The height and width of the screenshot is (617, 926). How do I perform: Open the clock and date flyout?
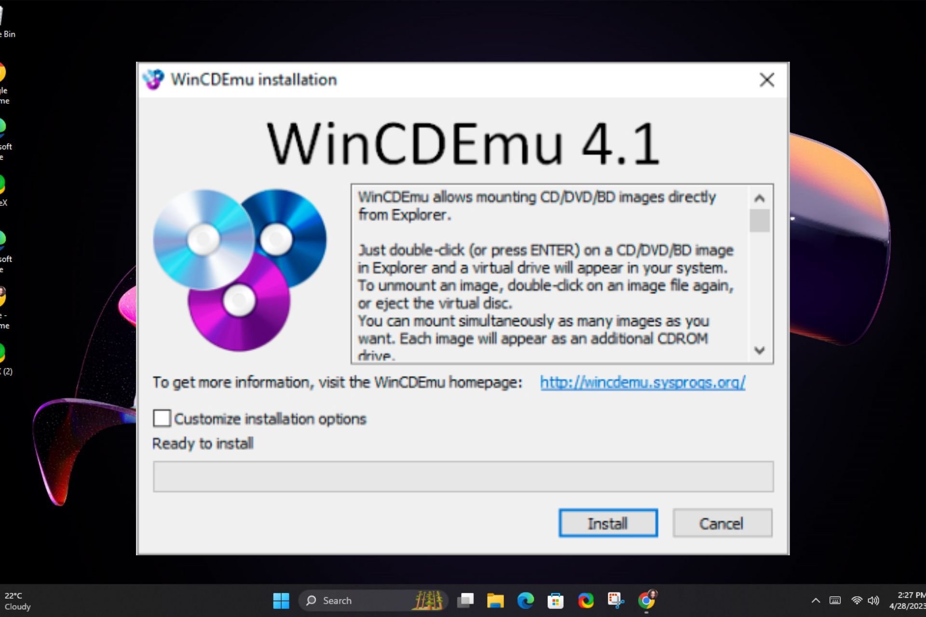(907, 601)
